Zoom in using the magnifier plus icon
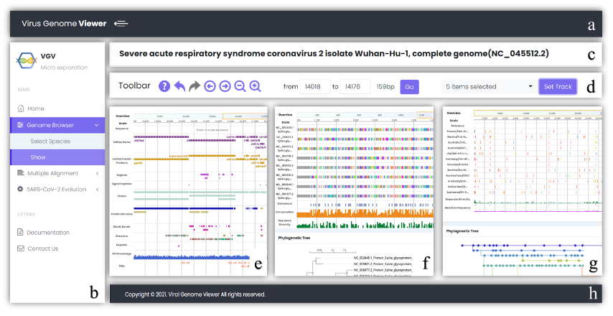613x316 pixels. point(256,86)
